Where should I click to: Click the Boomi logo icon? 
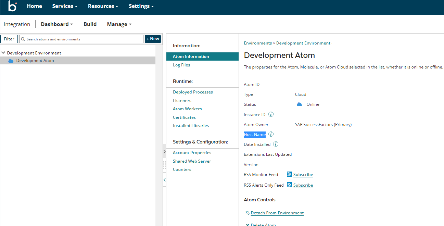pos(12,6)
